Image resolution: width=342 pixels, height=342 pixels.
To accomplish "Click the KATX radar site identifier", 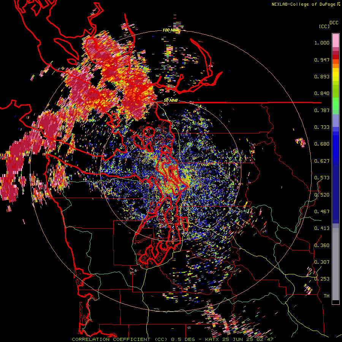I will (x=212, y=339).
